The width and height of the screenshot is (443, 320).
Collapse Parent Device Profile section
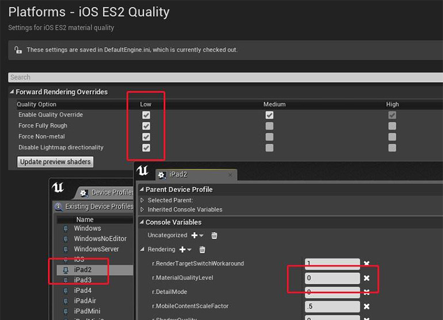[x=142, y=190]
